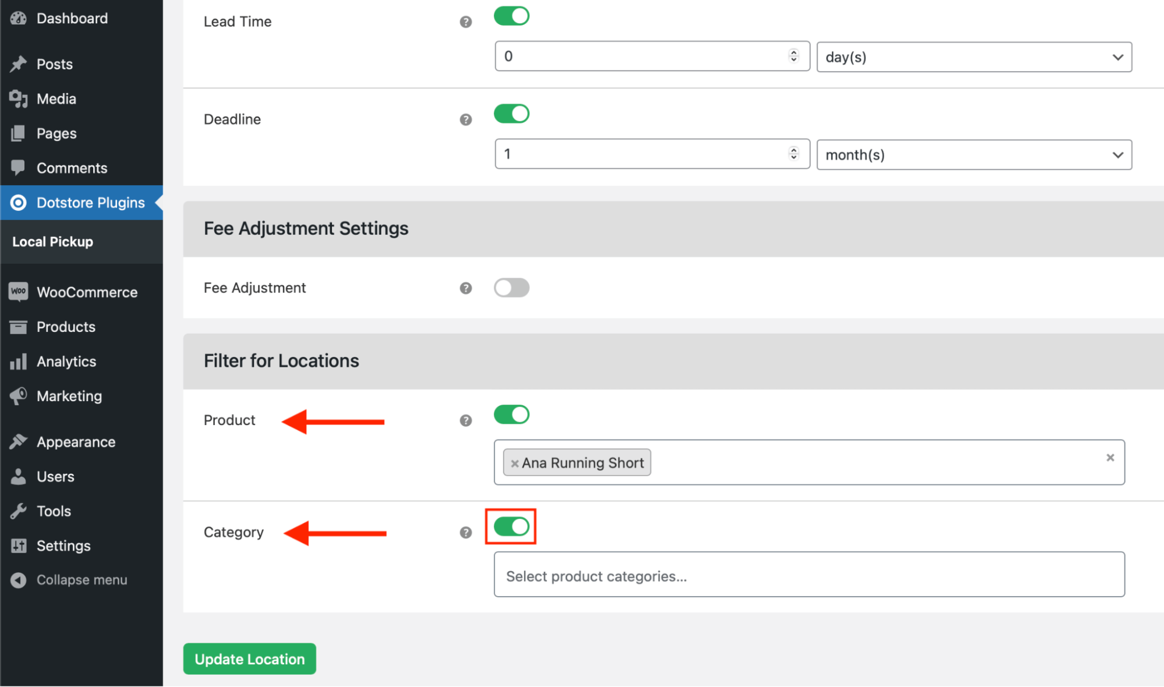The height and width of the screenshot is (687, 1164).
Task: Switch to the Local Pickup menu item
Action: point(52,242)
